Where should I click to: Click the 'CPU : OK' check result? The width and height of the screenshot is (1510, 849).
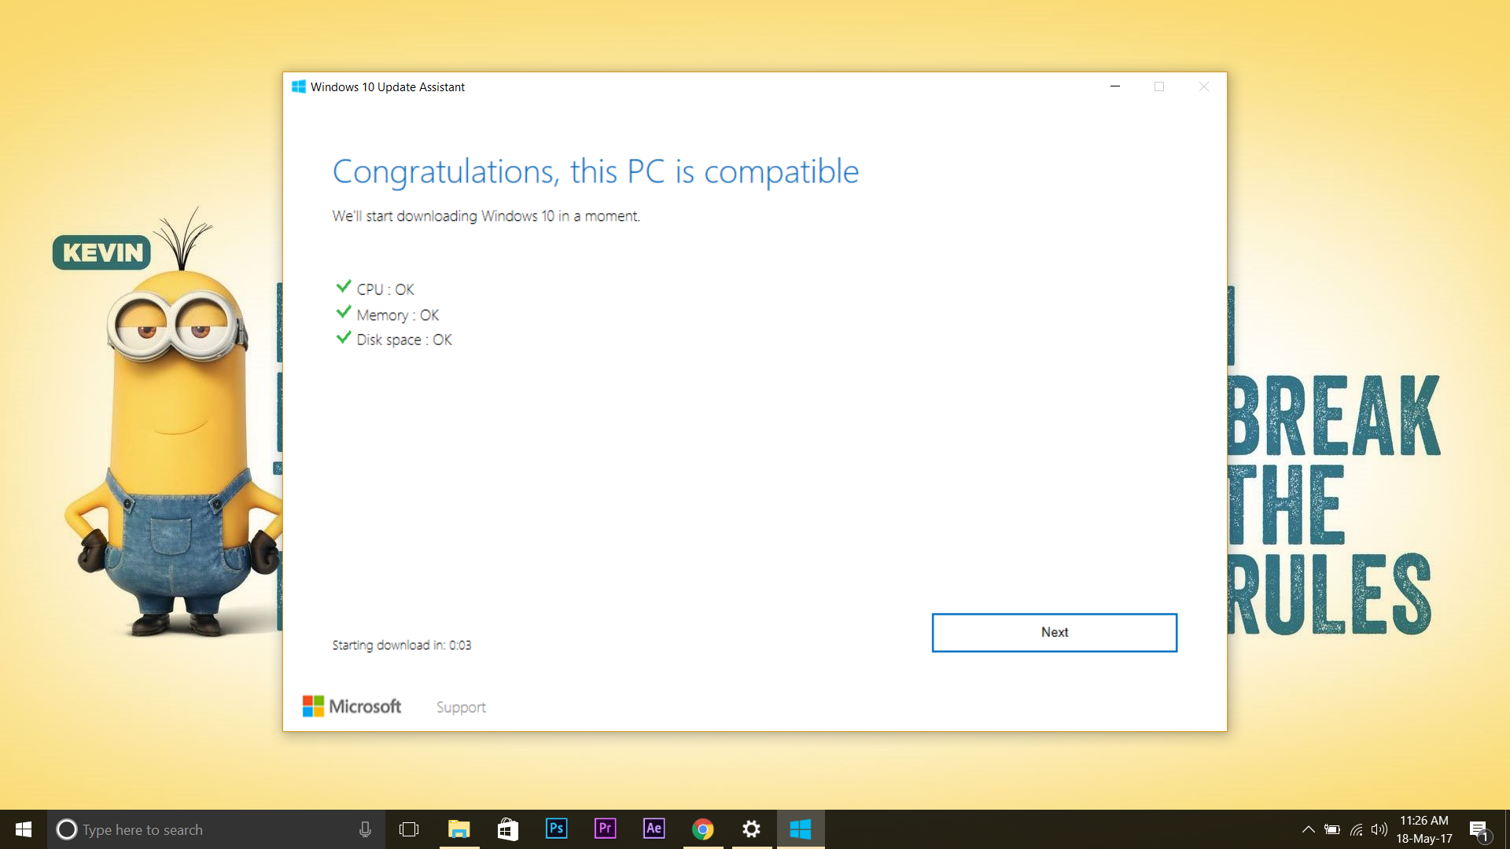(x=385, y=289)
